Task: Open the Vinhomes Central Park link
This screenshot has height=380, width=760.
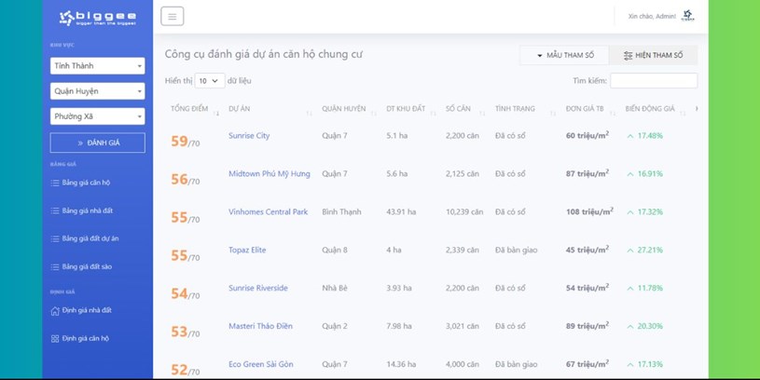Action: coord(268,211)
